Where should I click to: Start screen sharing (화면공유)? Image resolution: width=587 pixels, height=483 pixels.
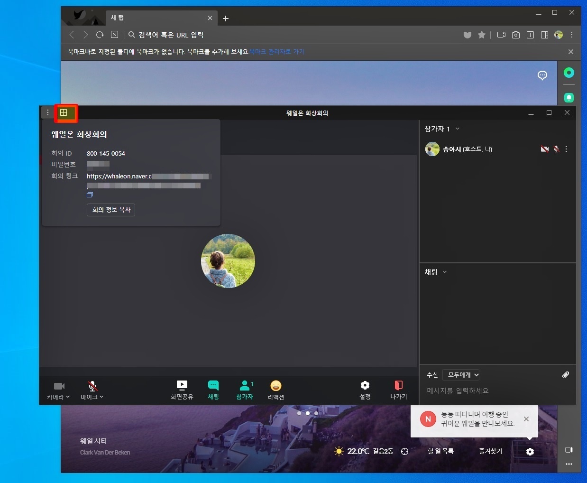(x=182, y=390)
